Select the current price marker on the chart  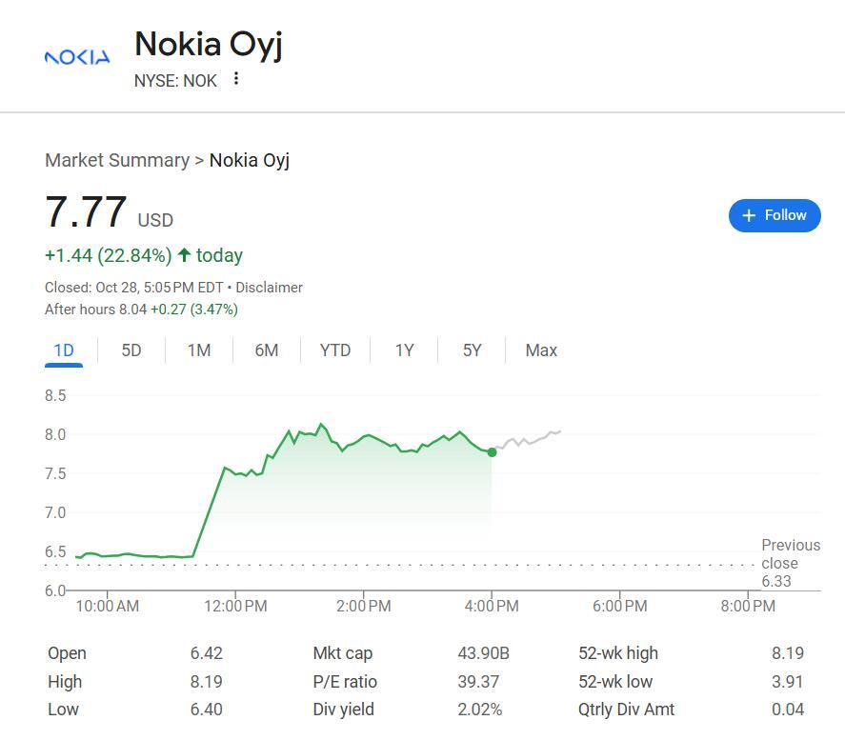[x=493, y=452]
